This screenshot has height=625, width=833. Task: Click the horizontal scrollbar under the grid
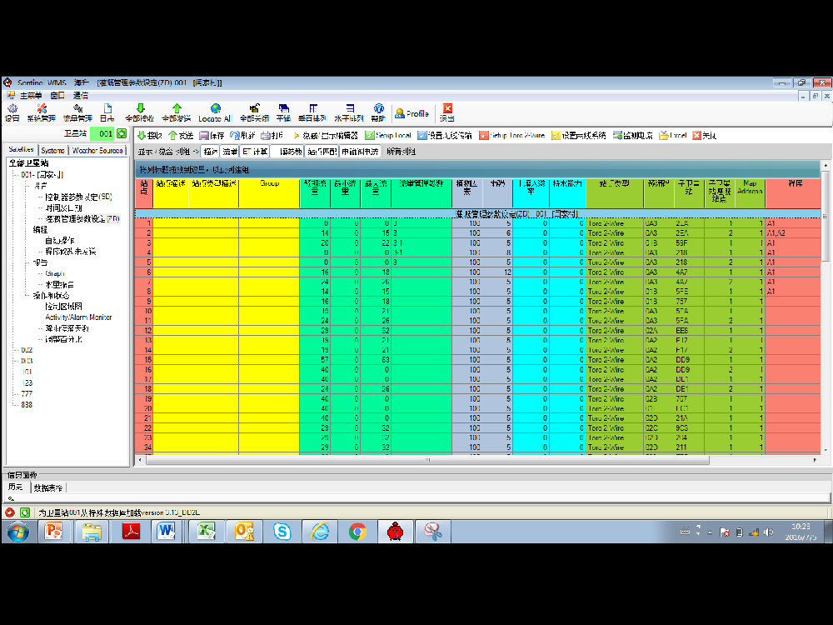pos(425,460)
